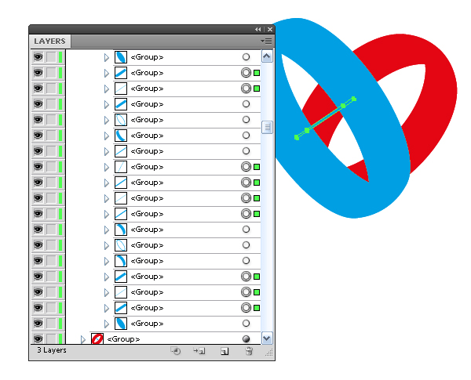Viewport: 471px width, 380px height.
Task: Click the '<Group>' label of the red group row
Action: (123, 339)
